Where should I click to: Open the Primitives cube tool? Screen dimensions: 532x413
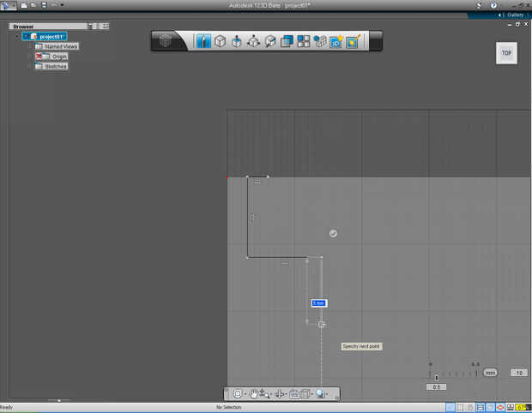point(220,41)
